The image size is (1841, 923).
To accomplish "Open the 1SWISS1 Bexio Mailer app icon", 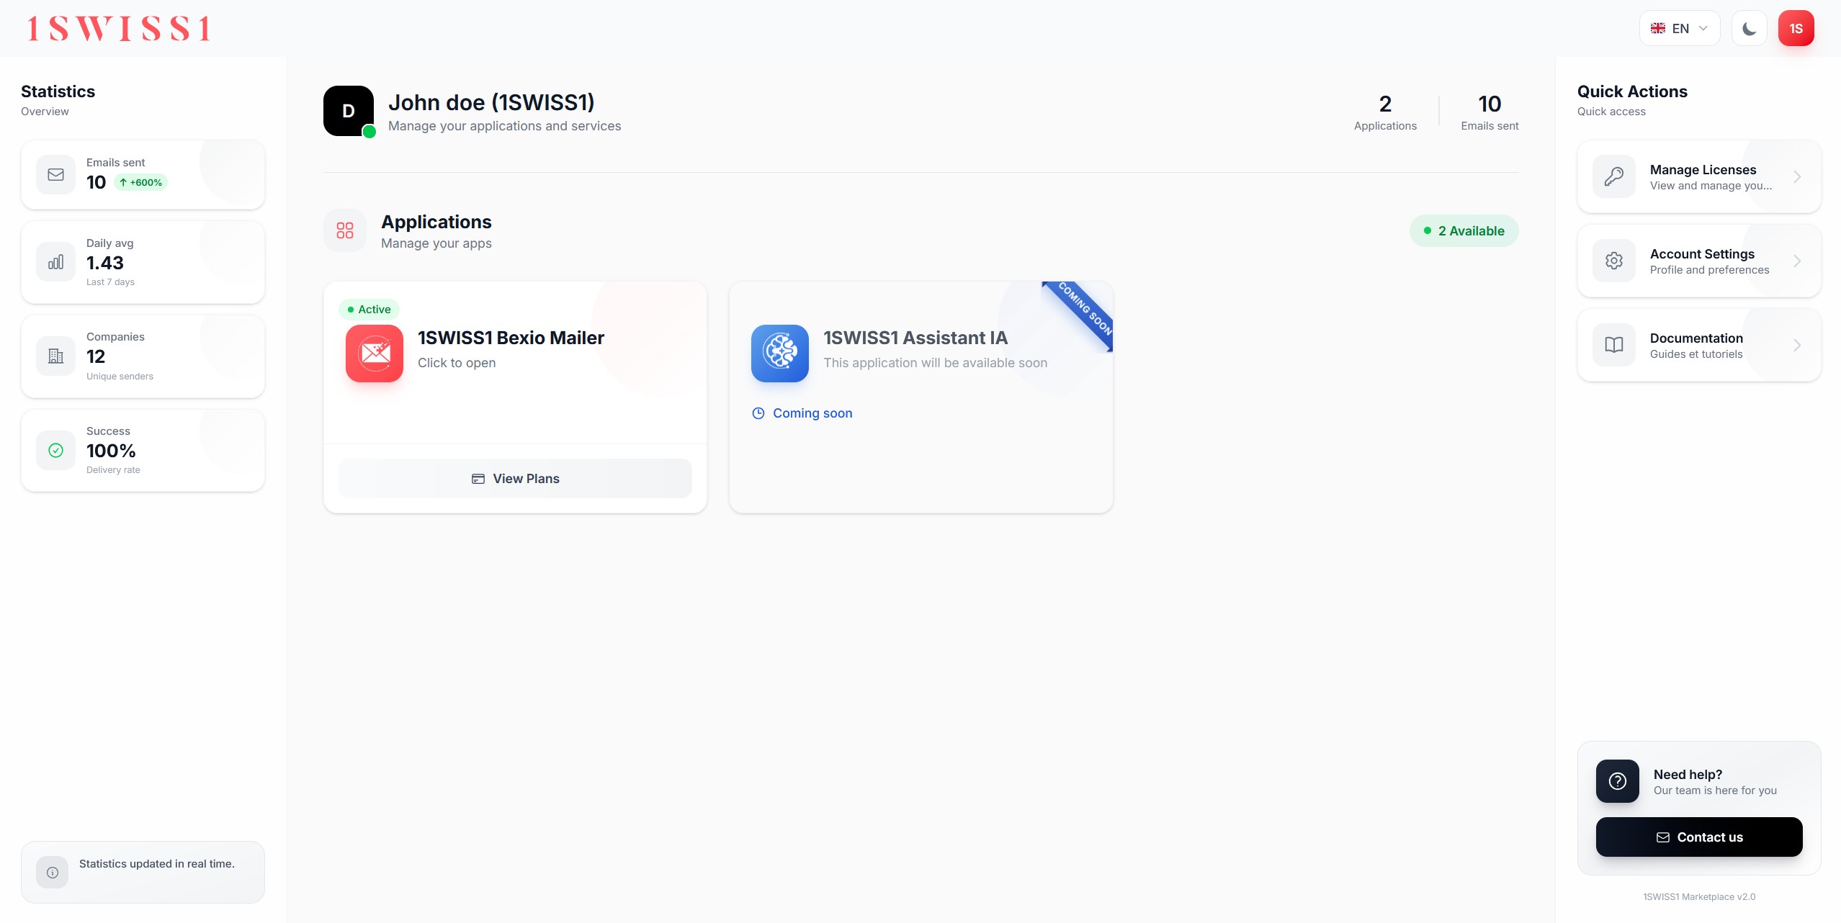I will coord(375,354).
